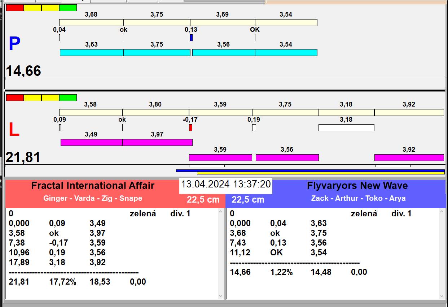Image resolution: width=448 pixels, height=307 pixels.
Task: Select the cyan 3,63 run bar
Action: (92, 53)
